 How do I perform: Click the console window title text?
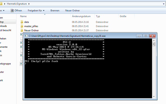pyautogui.click(x=67, y=36)
